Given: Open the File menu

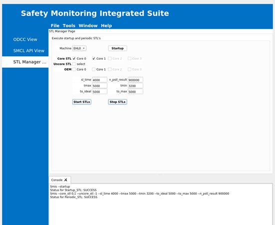Looking at the screenshot, I should 55,26.
